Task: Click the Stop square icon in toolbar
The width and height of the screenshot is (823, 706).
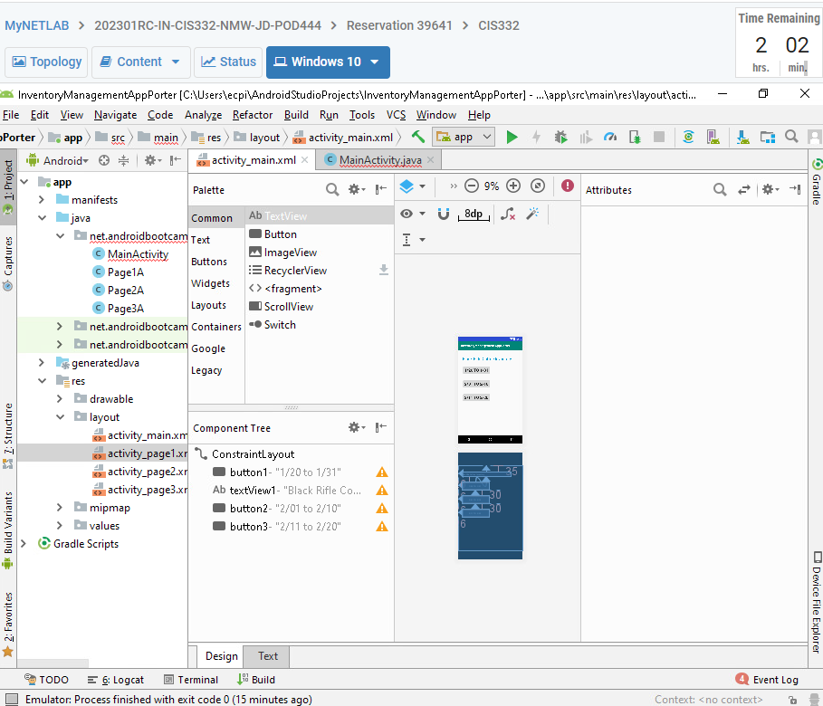Action: point(659,137)
